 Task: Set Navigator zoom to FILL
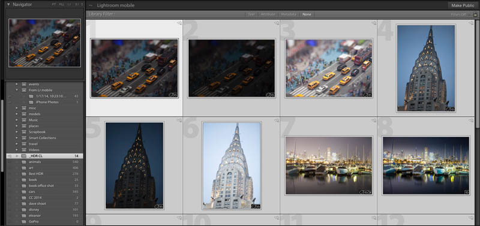[x=62, y=5]
